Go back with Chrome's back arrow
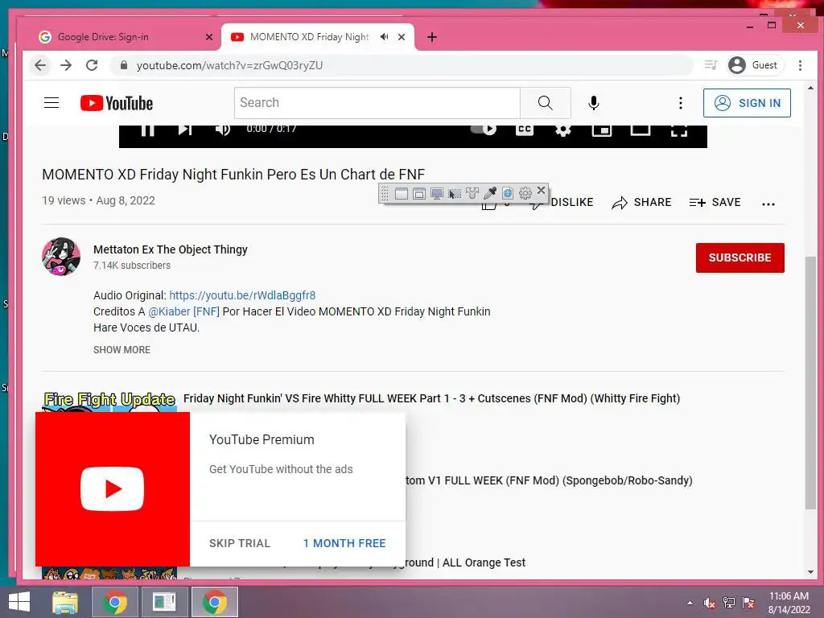This screenshot has width=824, height=618. 40,65
